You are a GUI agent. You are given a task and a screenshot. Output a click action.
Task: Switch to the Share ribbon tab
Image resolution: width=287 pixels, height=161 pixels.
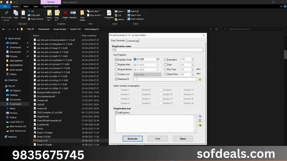tap(26, 7)
